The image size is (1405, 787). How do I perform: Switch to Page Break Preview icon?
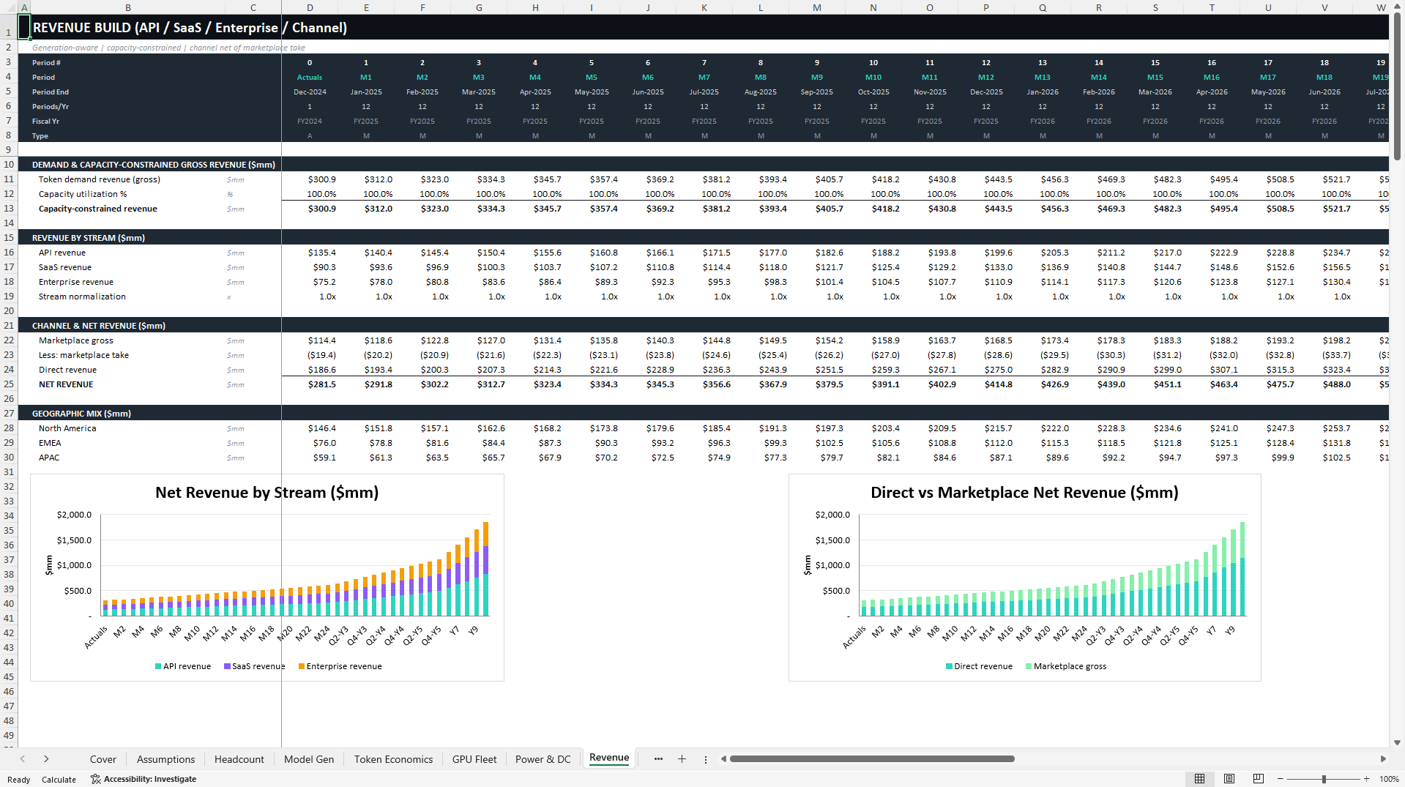click(1258, 779)
